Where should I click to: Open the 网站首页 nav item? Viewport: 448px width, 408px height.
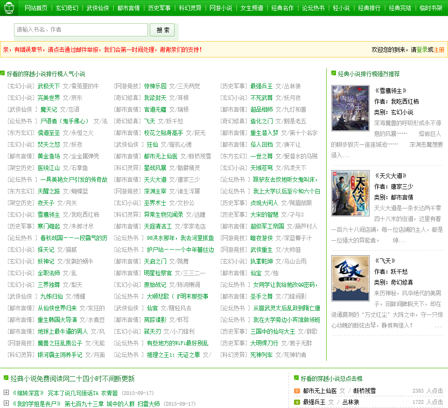(36, 8)
